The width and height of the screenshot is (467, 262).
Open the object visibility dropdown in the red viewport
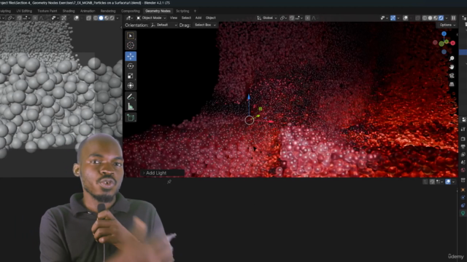pos(384,17)
